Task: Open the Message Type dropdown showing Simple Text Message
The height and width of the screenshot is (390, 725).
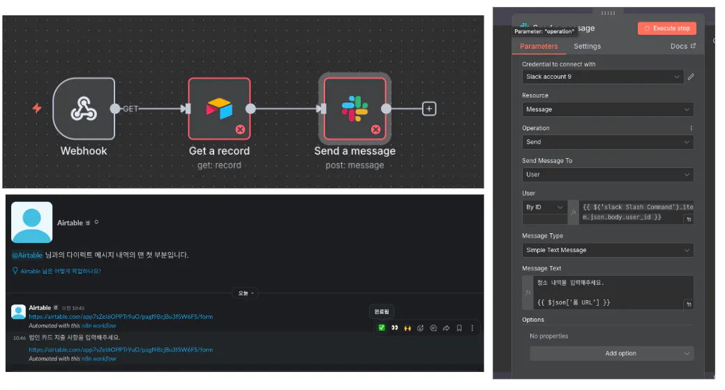Action: [x=608, y=250]
